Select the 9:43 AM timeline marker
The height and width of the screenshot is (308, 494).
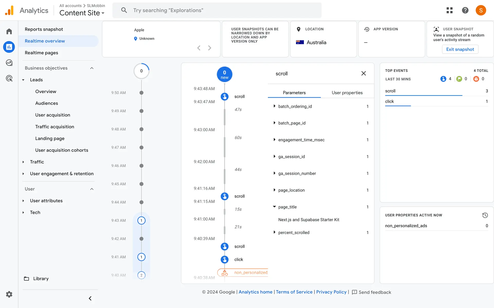click(141, 220)
